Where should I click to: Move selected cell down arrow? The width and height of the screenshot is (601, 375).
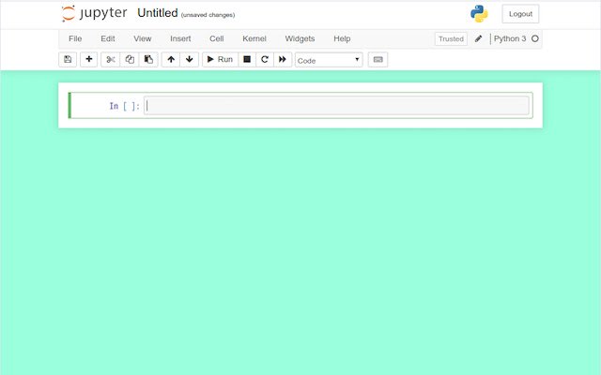[190, 59]
